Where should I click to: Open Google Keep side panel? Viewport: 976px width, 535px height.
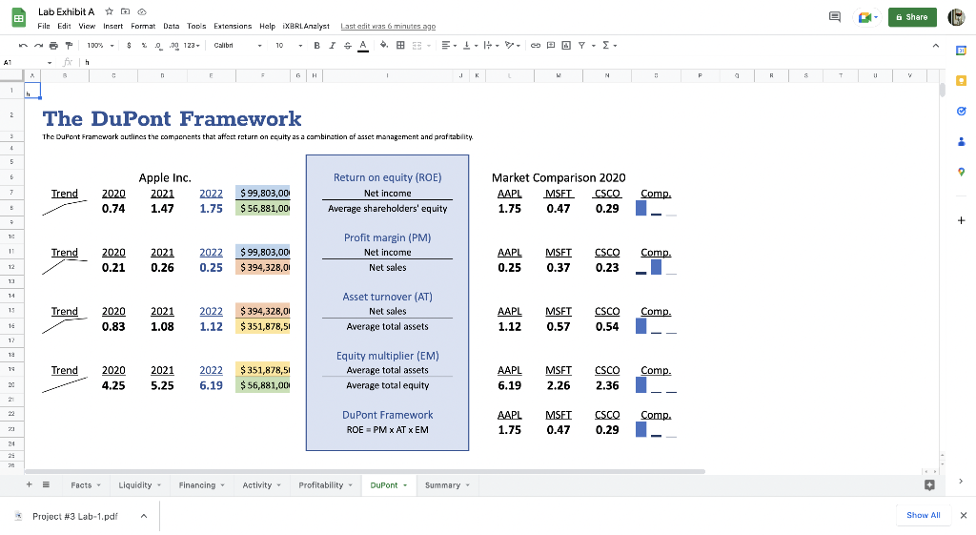(961, 81)
